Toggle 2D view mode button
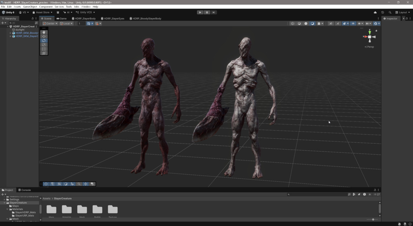 [x=330, y=24]
